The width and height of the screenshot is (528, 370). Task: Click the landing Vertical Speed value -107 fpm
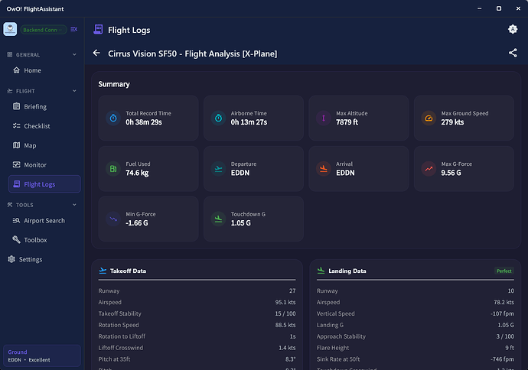[x=503, y=313]
